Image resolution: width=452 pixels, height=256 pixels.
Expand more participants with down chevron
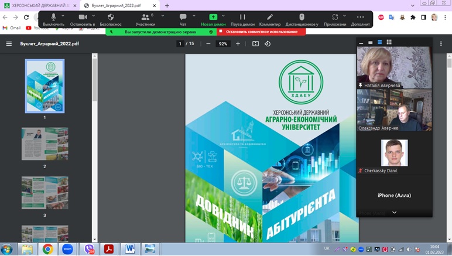[x=395, y=213]
